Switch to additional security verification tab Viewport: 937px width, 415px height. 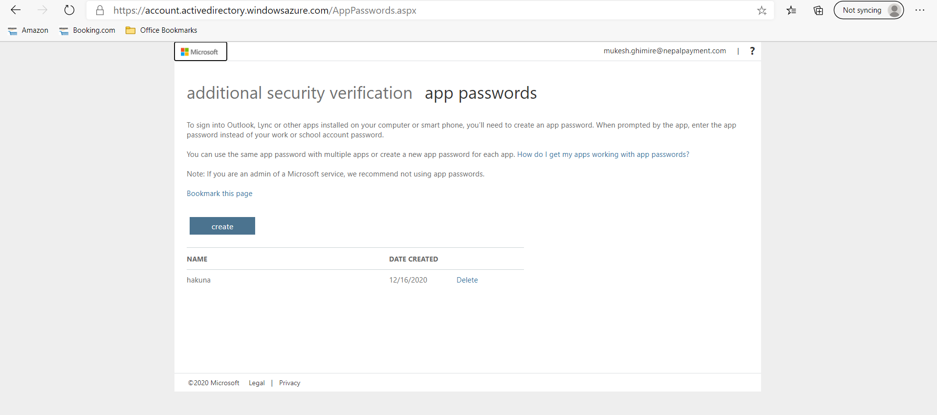click(299, 93)
